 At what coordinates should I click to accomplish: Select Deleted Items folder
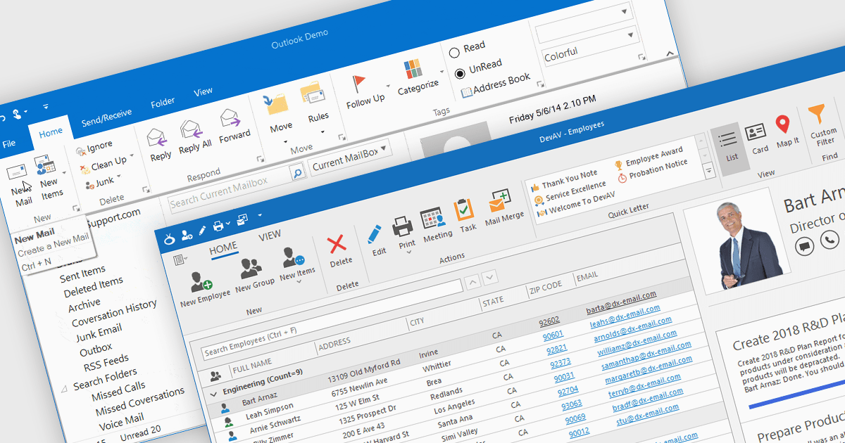(x=93, y=288)
